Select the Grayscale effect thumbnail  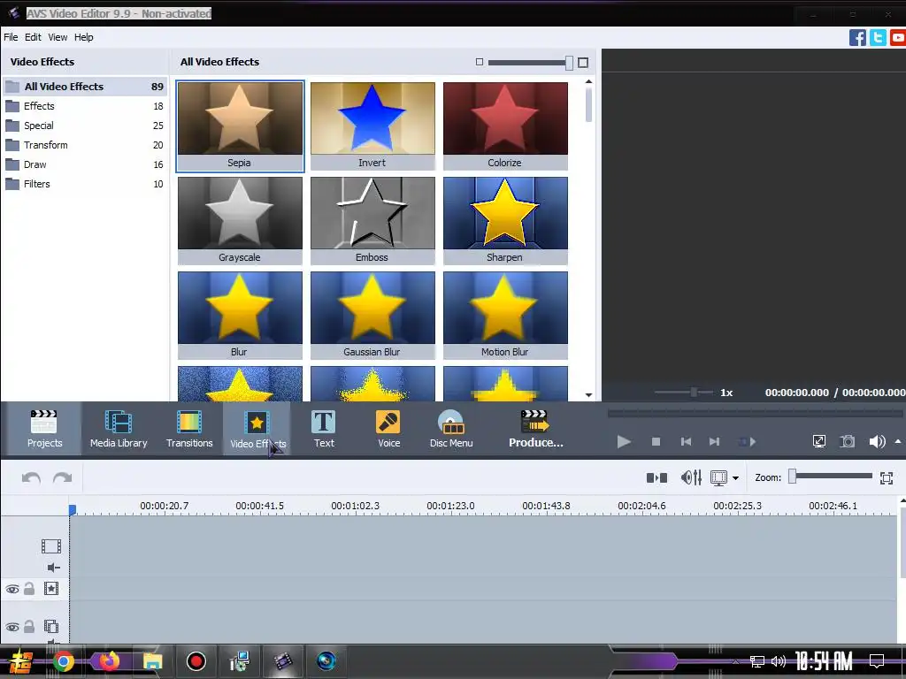(x=240, y=220)
